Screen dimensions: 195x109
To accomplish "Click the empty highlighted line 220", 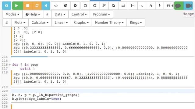I will click(x=103, y=91).
